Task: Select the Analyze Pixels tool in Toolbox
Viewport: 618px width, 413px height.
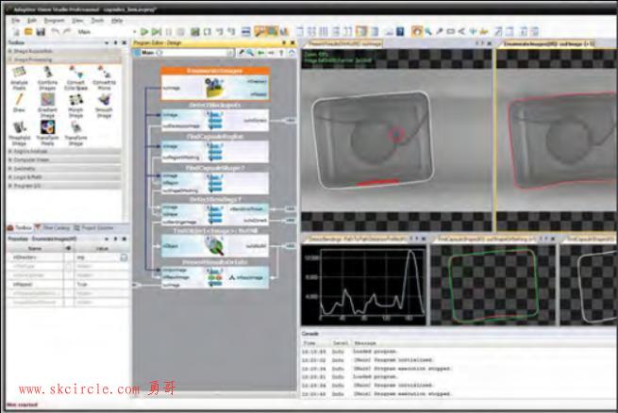Action: (x=19, y=78)
